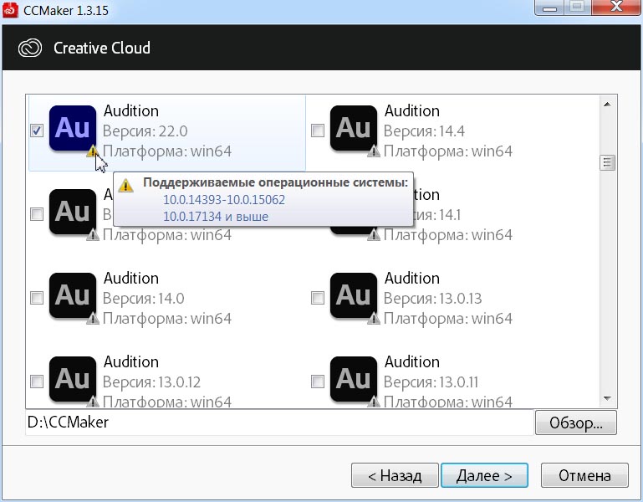Click tooltip line 10.0.17134 и выше
The width and height of the screenshot is (643, 502).
216,217
